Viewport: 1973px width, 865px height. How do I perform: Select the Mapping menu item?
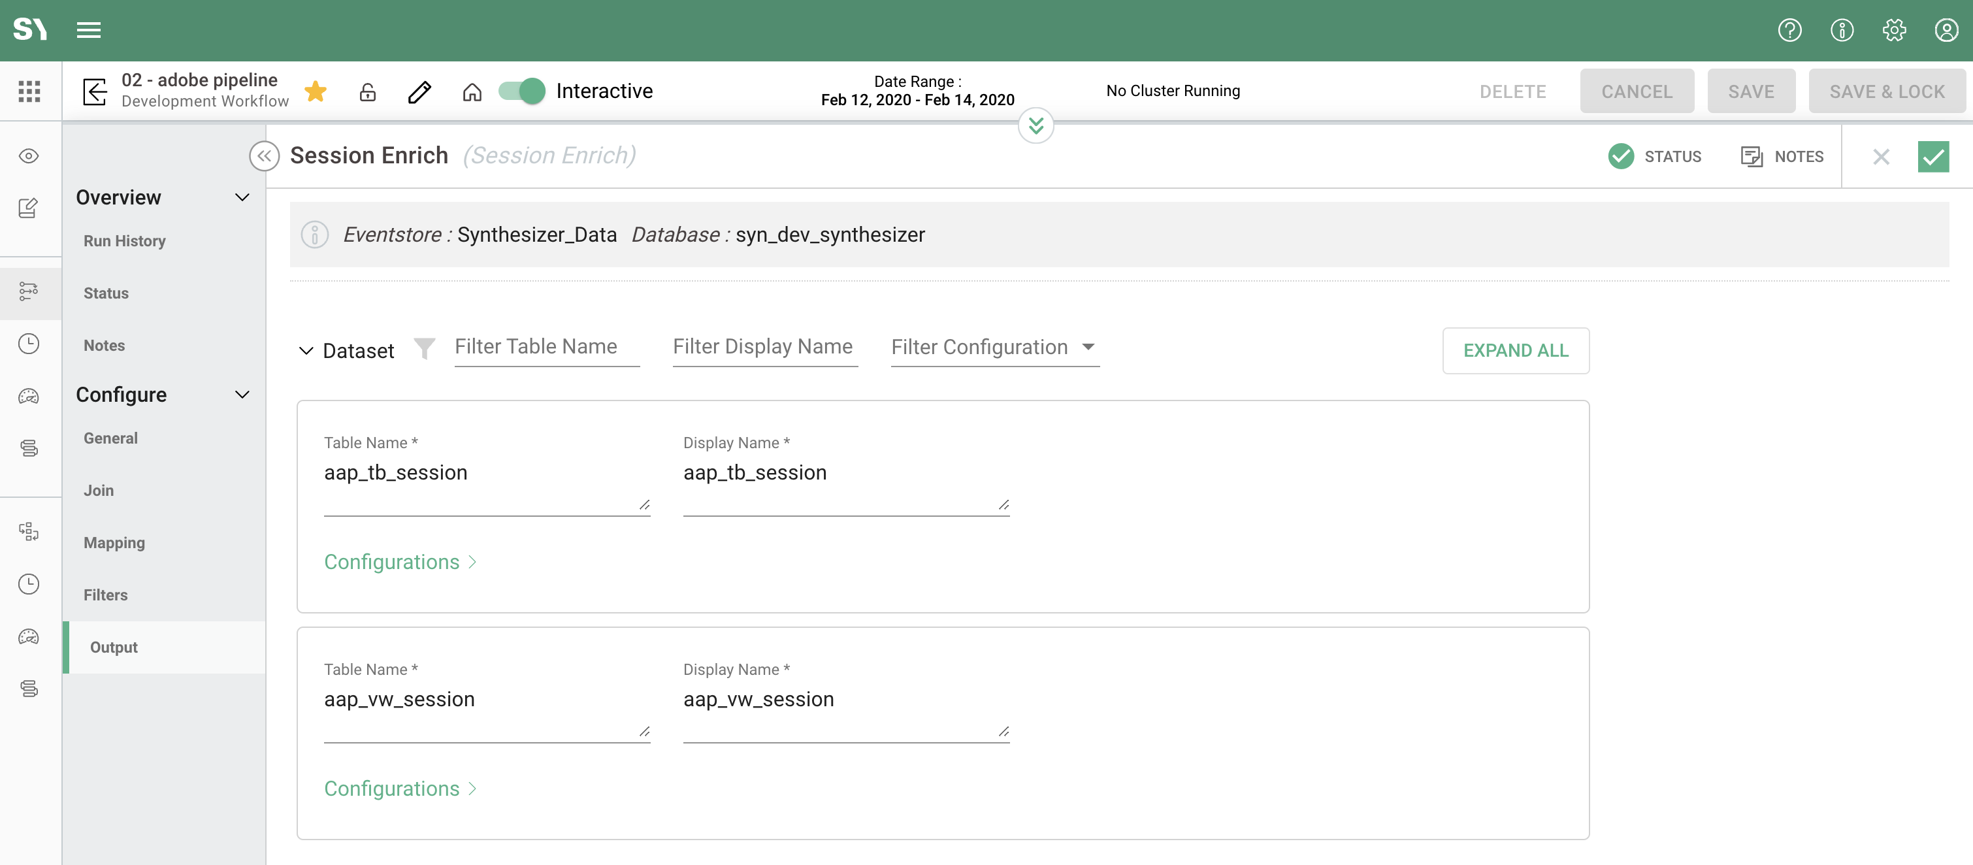point(114,542)
